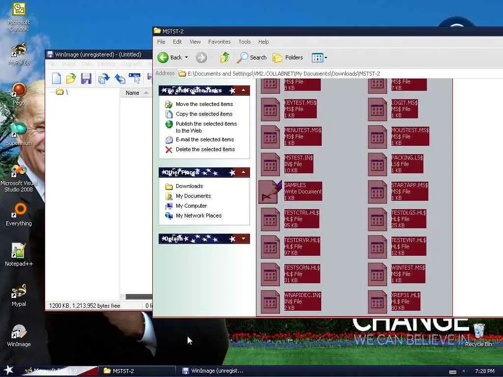Select the Everything desktop shortcut

click(x=19, y=214)
